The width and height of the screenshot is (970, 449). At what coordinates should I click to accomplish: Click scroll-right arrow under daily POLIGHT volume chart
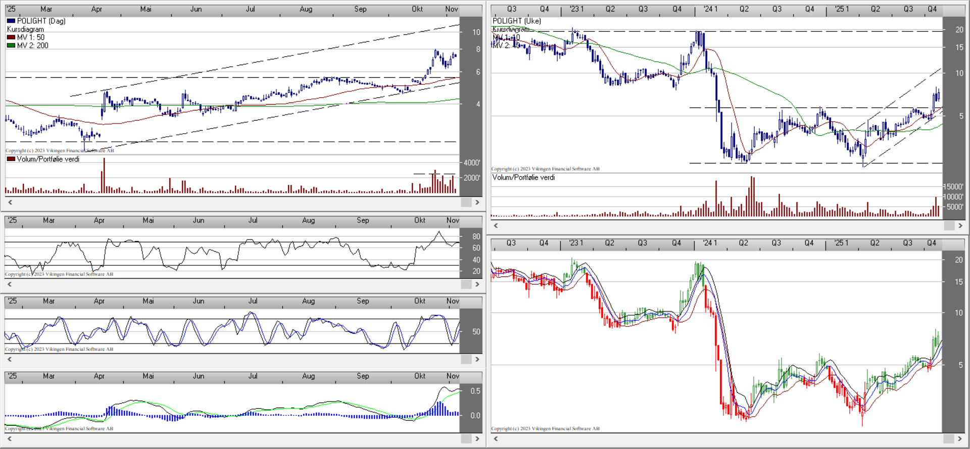tap(477, 202)
